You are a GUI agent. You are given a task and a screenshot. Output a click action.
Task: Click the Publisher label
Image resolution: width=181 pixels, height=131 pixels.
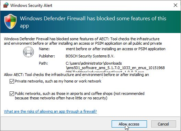pos(47,56)
